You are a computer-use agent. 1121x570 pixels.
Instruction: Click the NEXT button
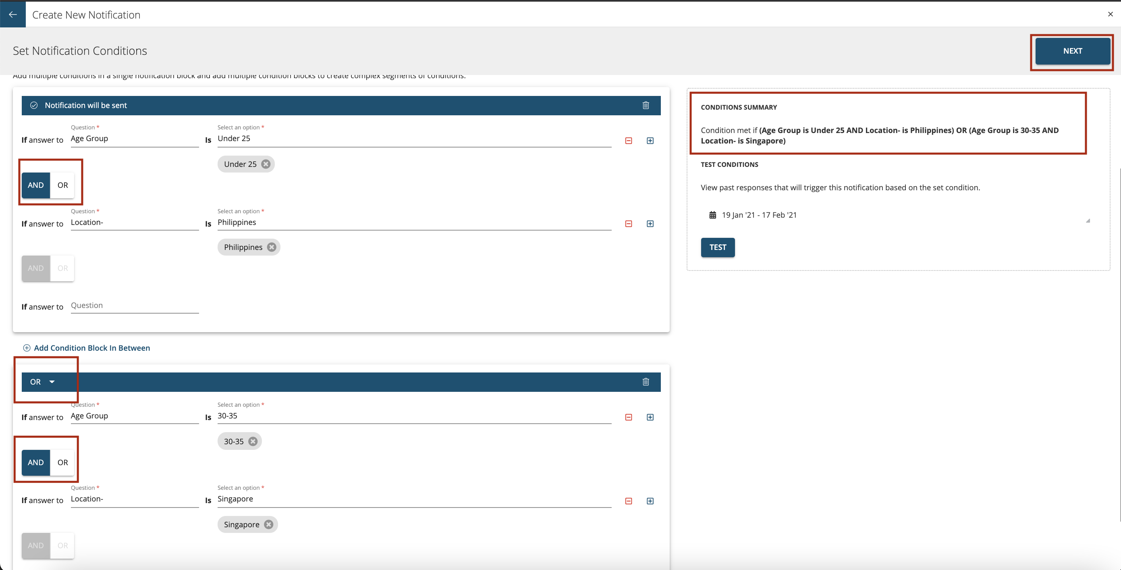click(x=1072, y=51)
